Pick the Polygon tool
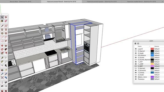Viewport: 164px width, 92px height. tap(6, 33)
